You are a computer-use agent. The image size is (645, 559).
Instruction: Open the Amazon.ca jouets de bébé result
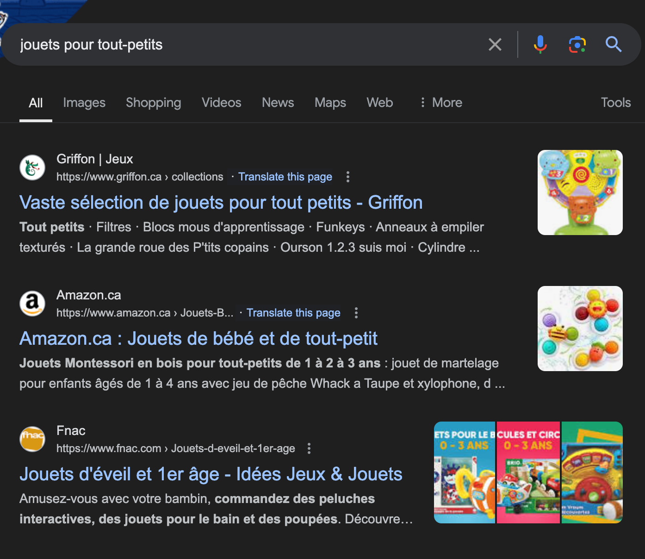coord(198,338)
